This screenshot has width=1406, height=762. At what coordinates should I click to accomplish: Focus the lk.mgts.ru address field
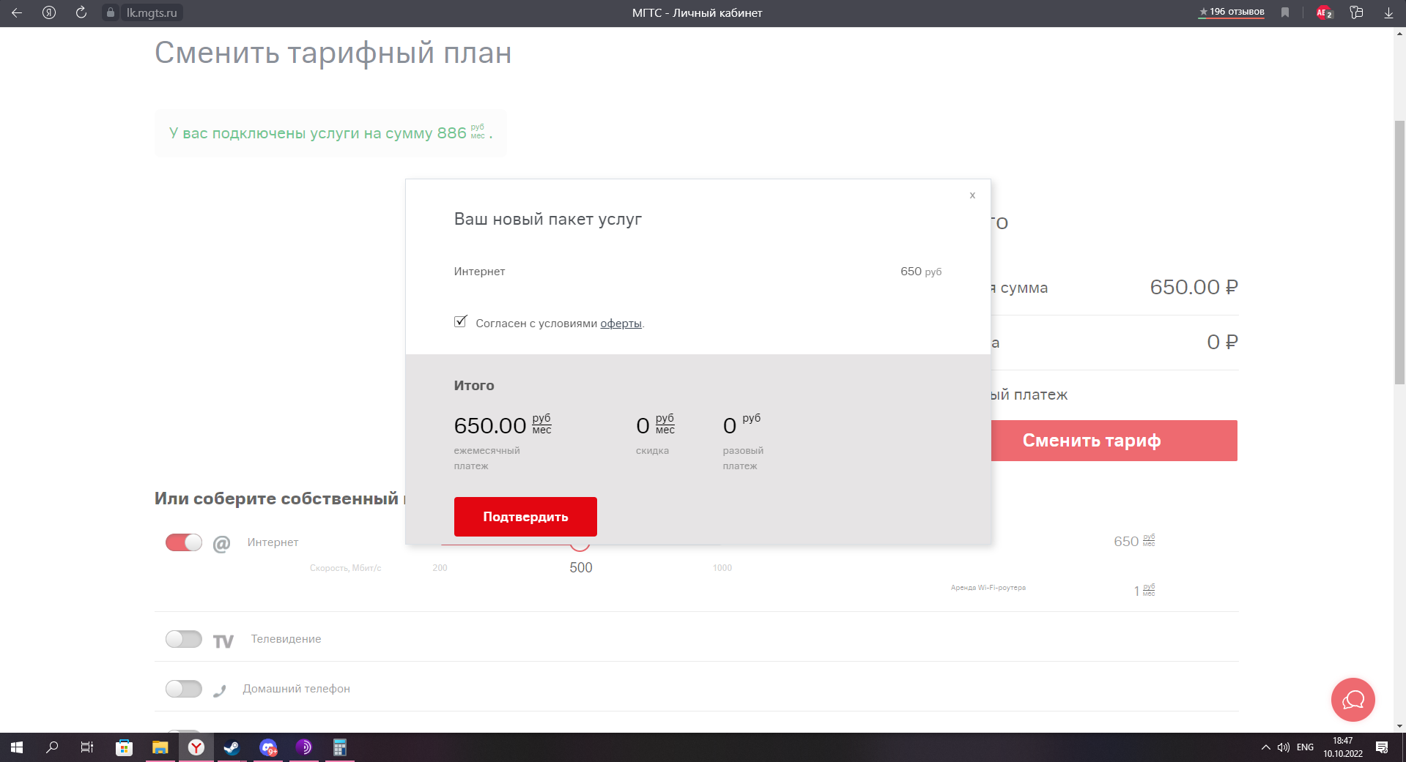[x=152, y=12]
